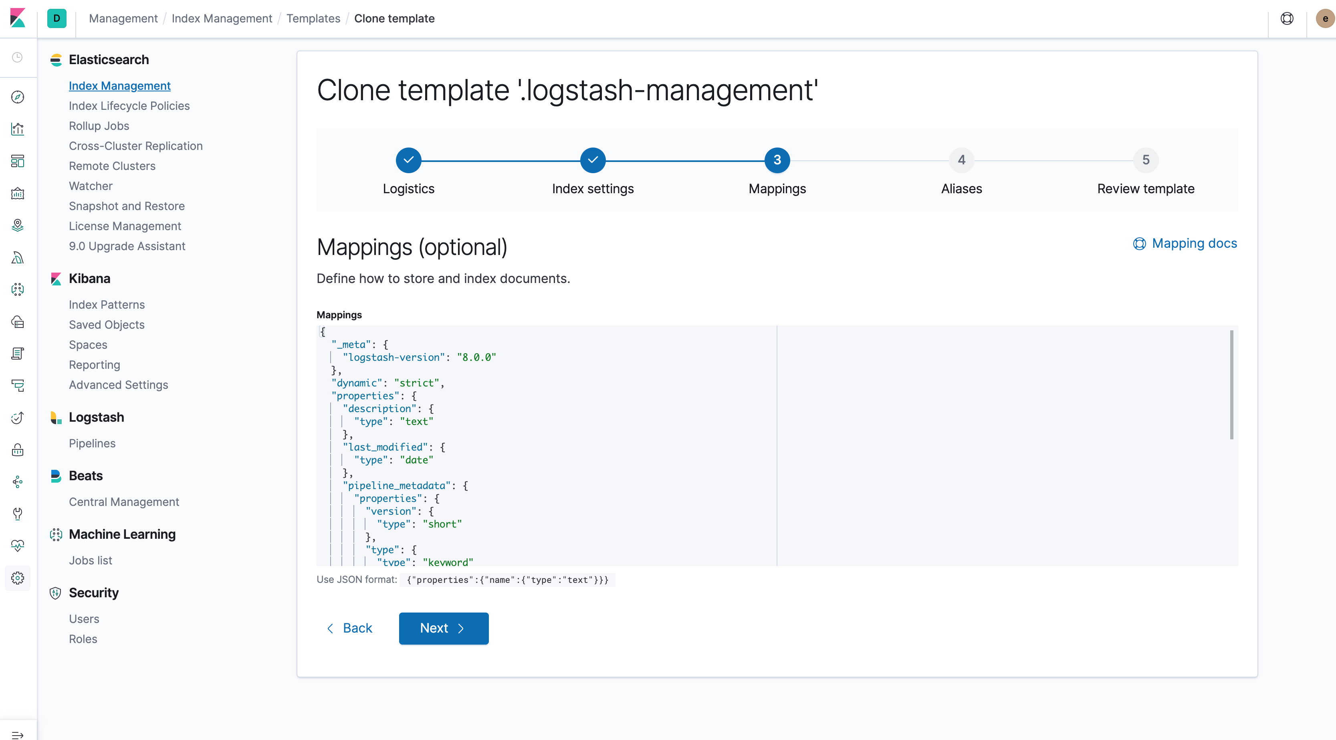Open user menu avatar e
Viewport: 1336px width, 740px height.
[x=1325, y=19]
